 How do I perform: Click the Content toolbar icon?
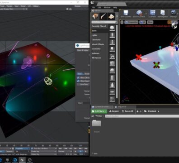(x=152, y=13)
